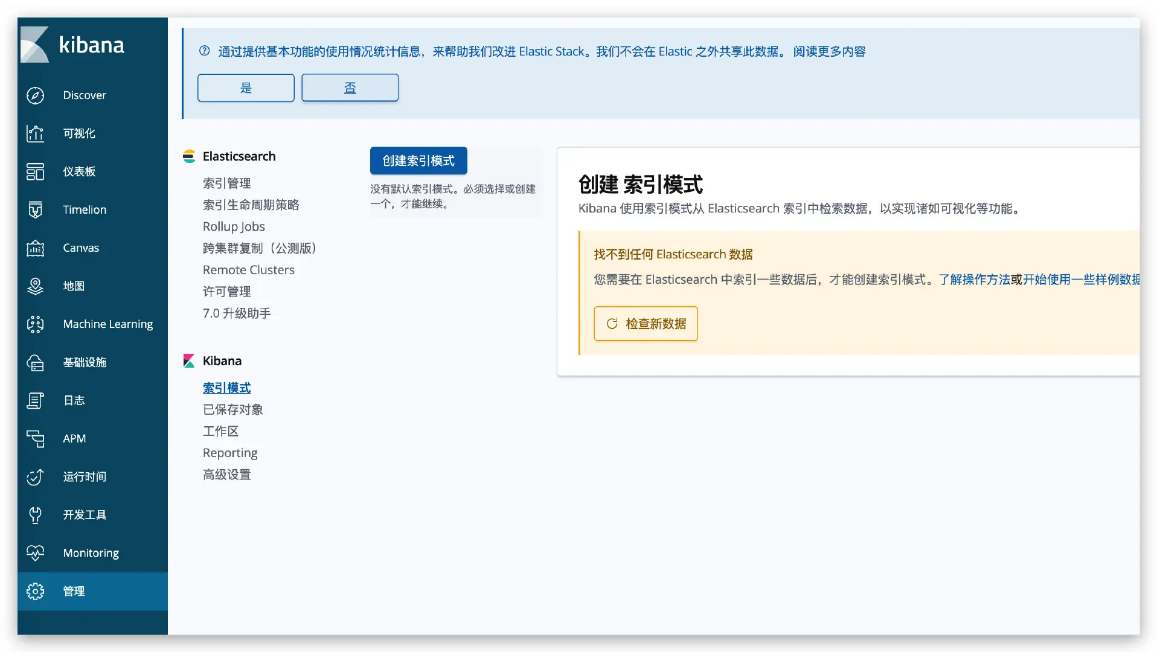The image size is (1157, 652).
Task: Click the Elasticsearch section heading
Action: pos(239,156)
